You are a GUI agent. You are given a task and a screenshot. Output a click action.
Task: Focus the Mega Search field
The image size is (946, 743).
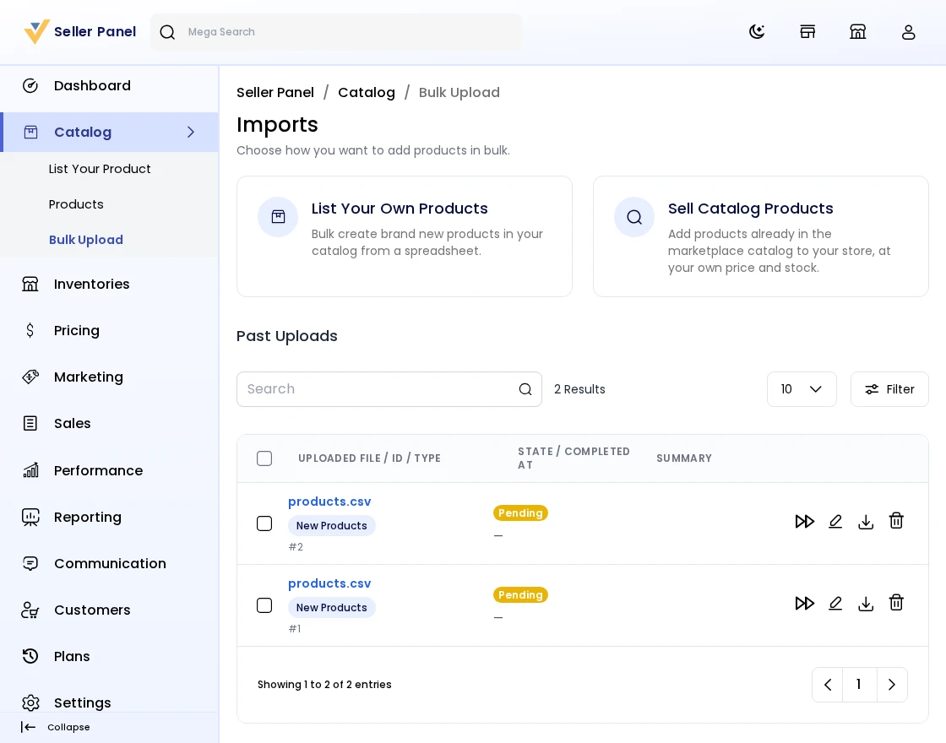(x=336, y=32)
